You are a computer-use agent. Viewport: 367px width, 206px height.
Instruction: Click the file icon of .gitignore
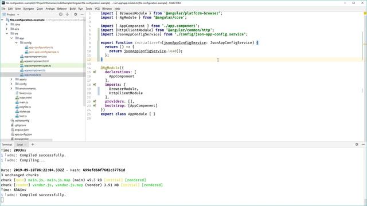click(13, 125)
